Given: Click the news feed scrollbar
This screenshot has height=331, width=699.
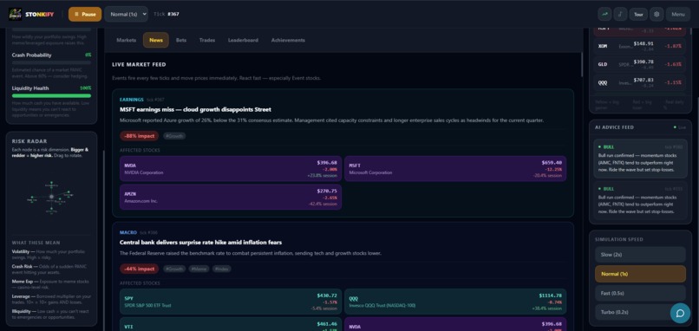Looking at the screenshot, I should (x=581, y=65).
